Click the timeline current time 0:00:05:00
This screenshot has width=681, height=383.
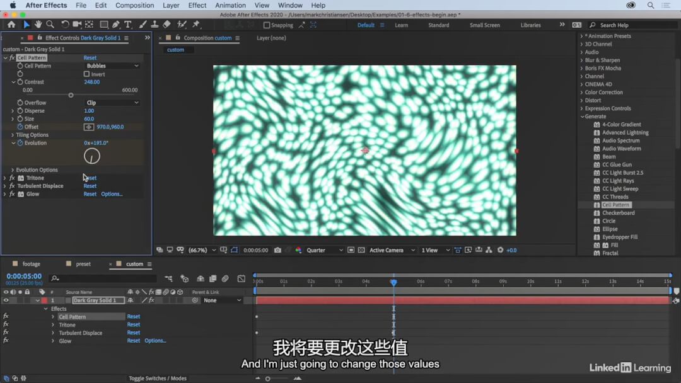(25, 276)
